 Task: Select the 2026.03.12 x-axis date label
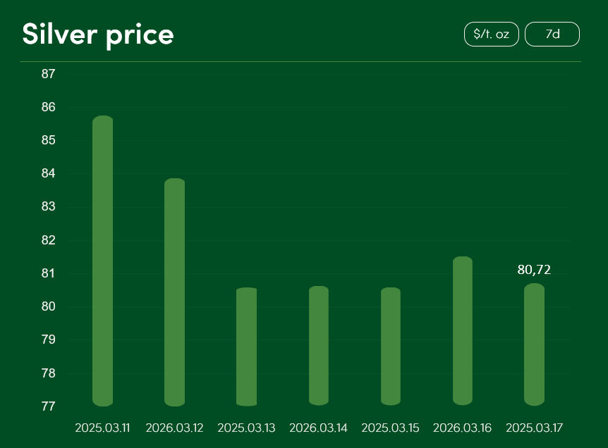click(174, 428)
